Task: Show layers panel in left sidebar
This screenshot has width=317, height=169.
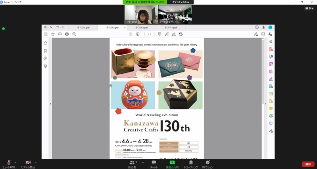Action: pos(45,66)
